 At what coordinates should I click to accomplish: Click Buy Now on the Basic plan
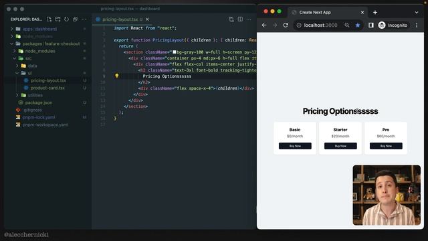tap(295, 146)
